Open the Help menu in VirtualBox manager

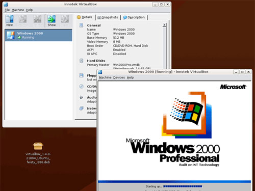pos(29,10)
